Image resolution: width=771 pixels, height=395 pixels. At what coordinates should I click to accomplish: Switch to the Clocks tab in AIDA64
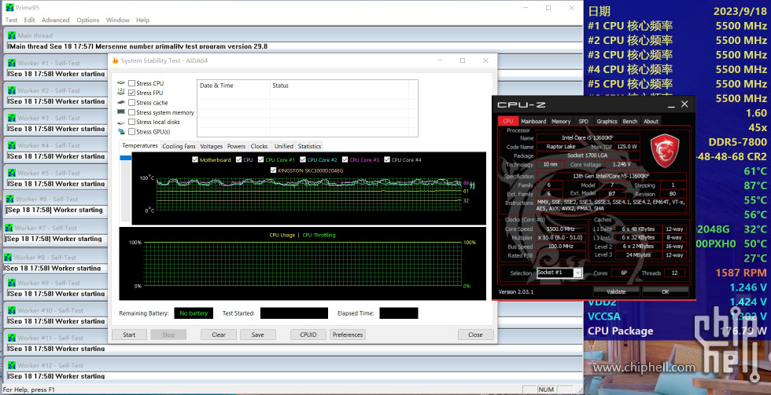259,146
